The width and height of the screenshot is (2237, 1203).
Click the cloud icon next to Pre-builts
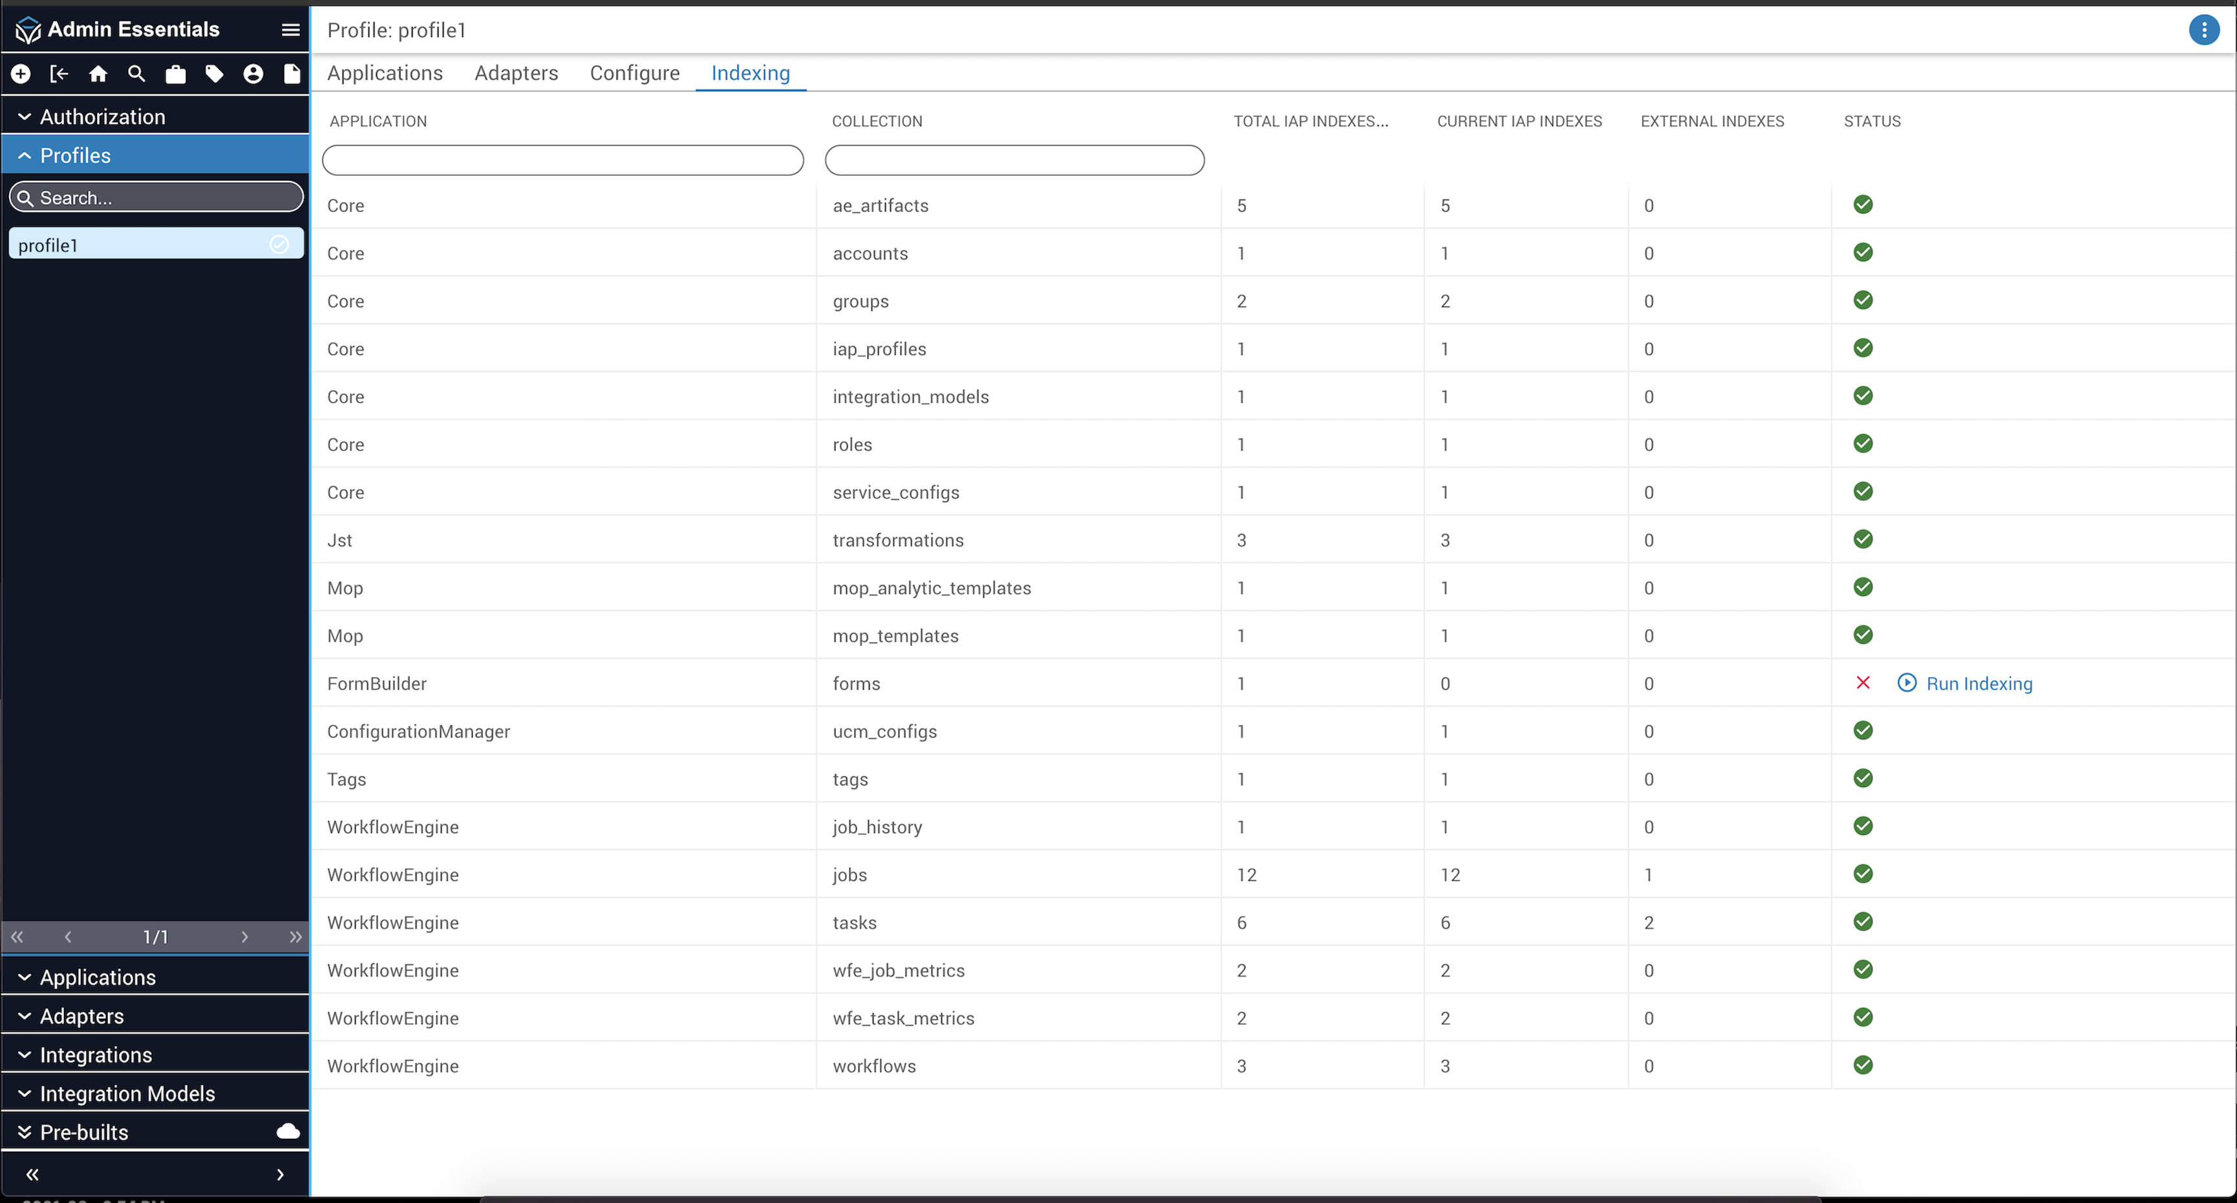[x=288, y=1131]
